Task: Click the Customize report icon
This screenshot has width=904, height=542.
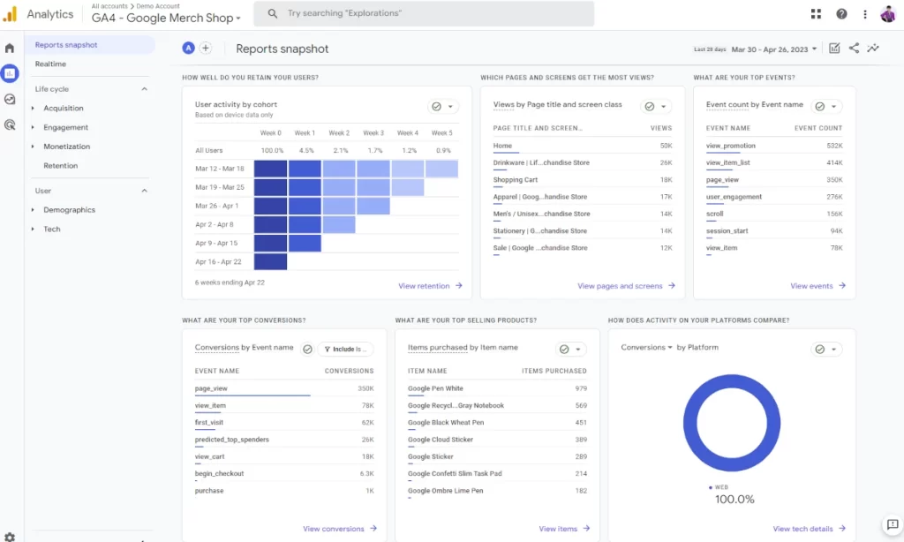Action: pos(834,49)
